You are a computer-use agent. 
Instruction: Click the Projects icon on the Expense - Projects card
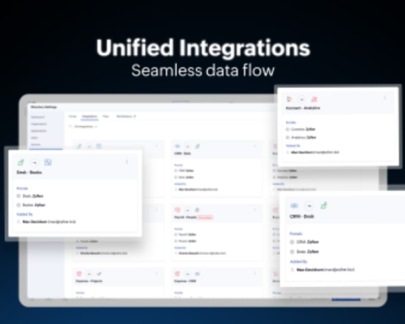(x=99, y=274)
